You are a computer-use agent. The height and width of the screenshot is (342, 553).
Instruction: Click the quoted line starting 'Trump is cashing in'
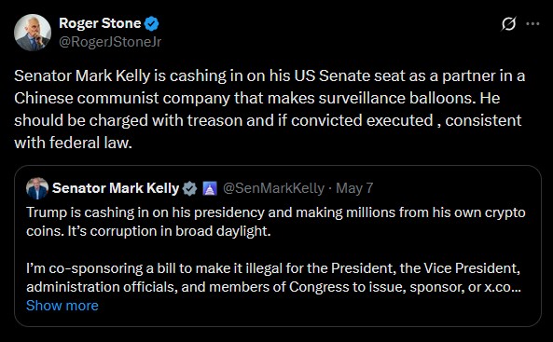(276, 212)
